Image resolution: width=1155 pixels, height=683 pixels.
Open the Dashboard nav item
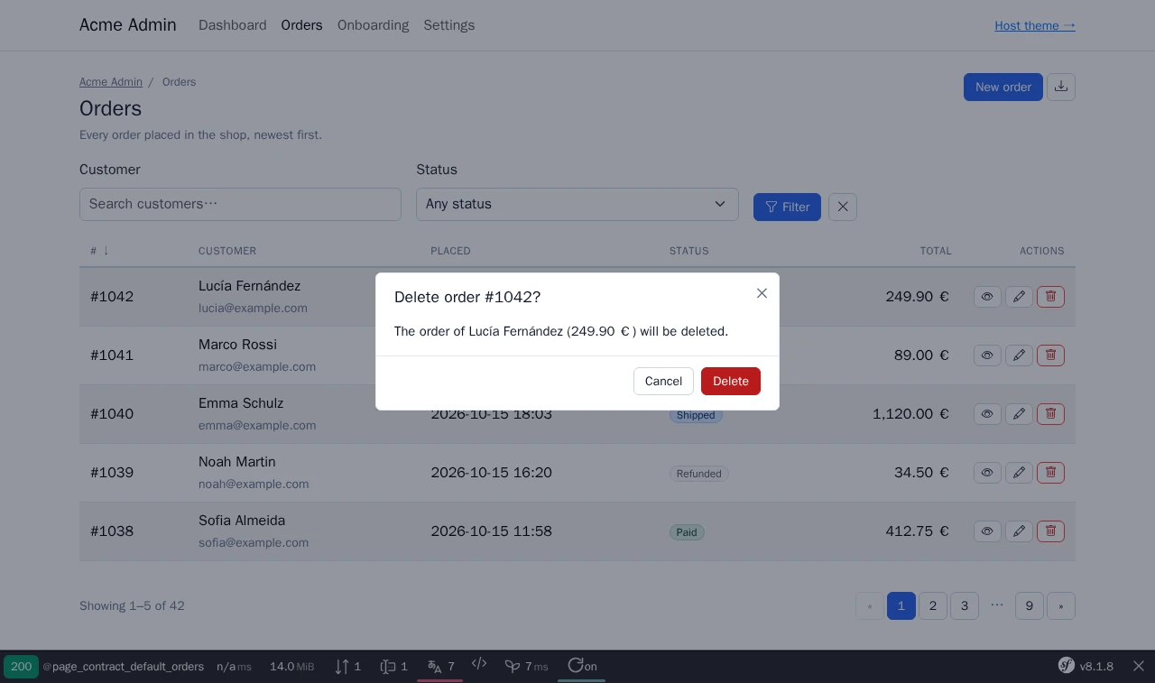[x=233, y=25]
